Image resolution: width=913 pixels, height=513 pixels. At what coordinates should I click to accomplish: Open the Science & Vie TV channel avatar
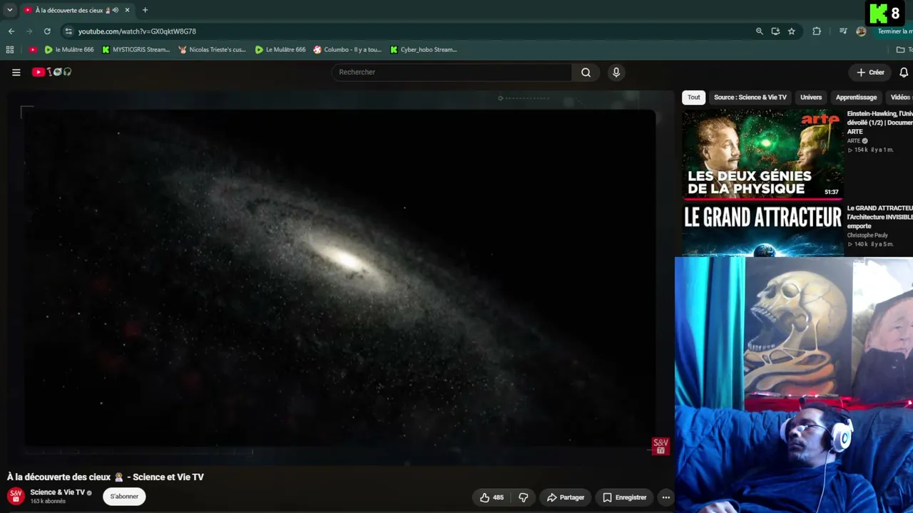tap(16, 496)
